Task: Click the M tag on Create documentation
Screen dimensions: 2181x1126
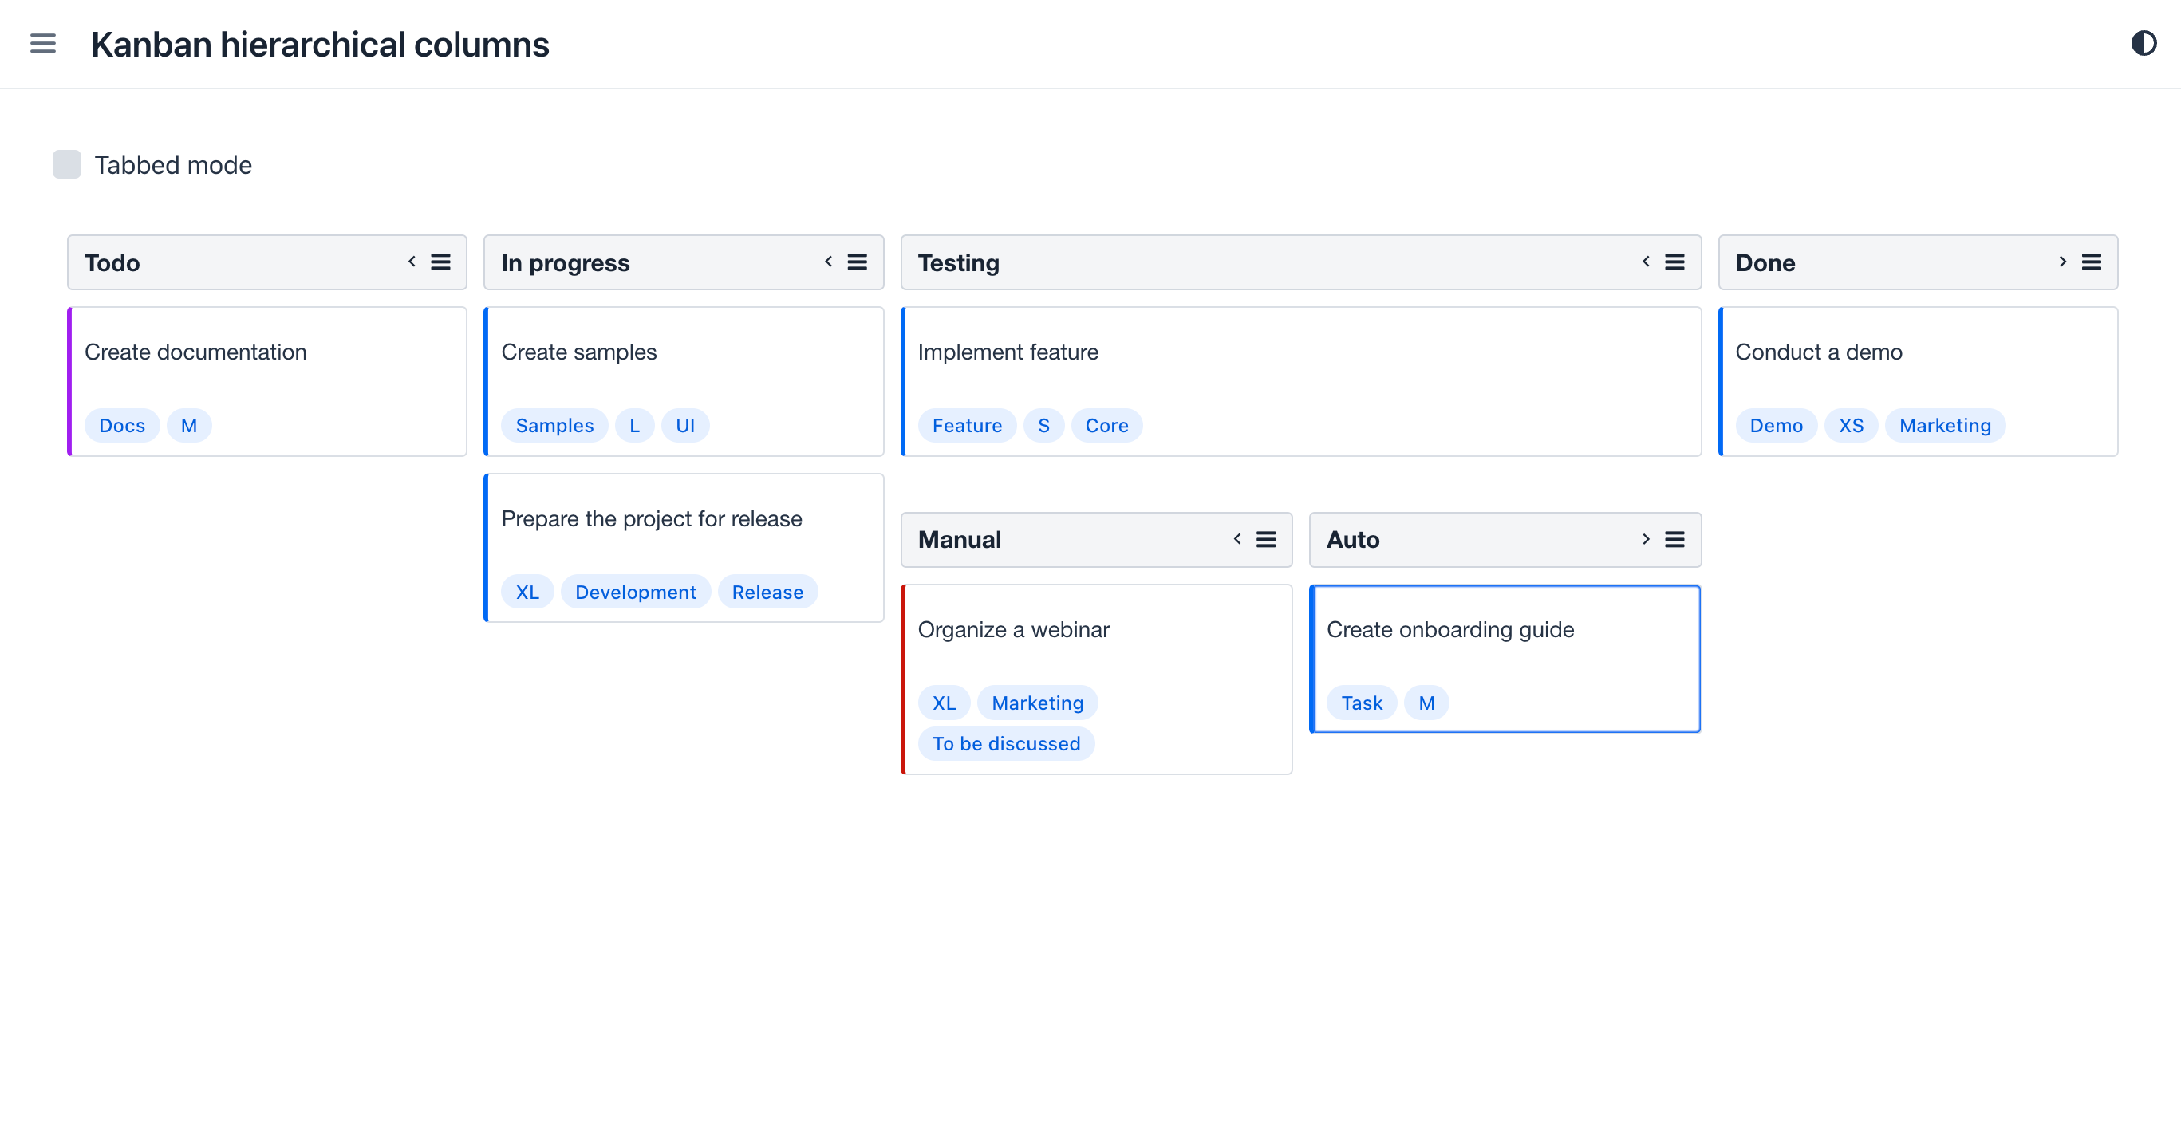Action: point(189,425)
